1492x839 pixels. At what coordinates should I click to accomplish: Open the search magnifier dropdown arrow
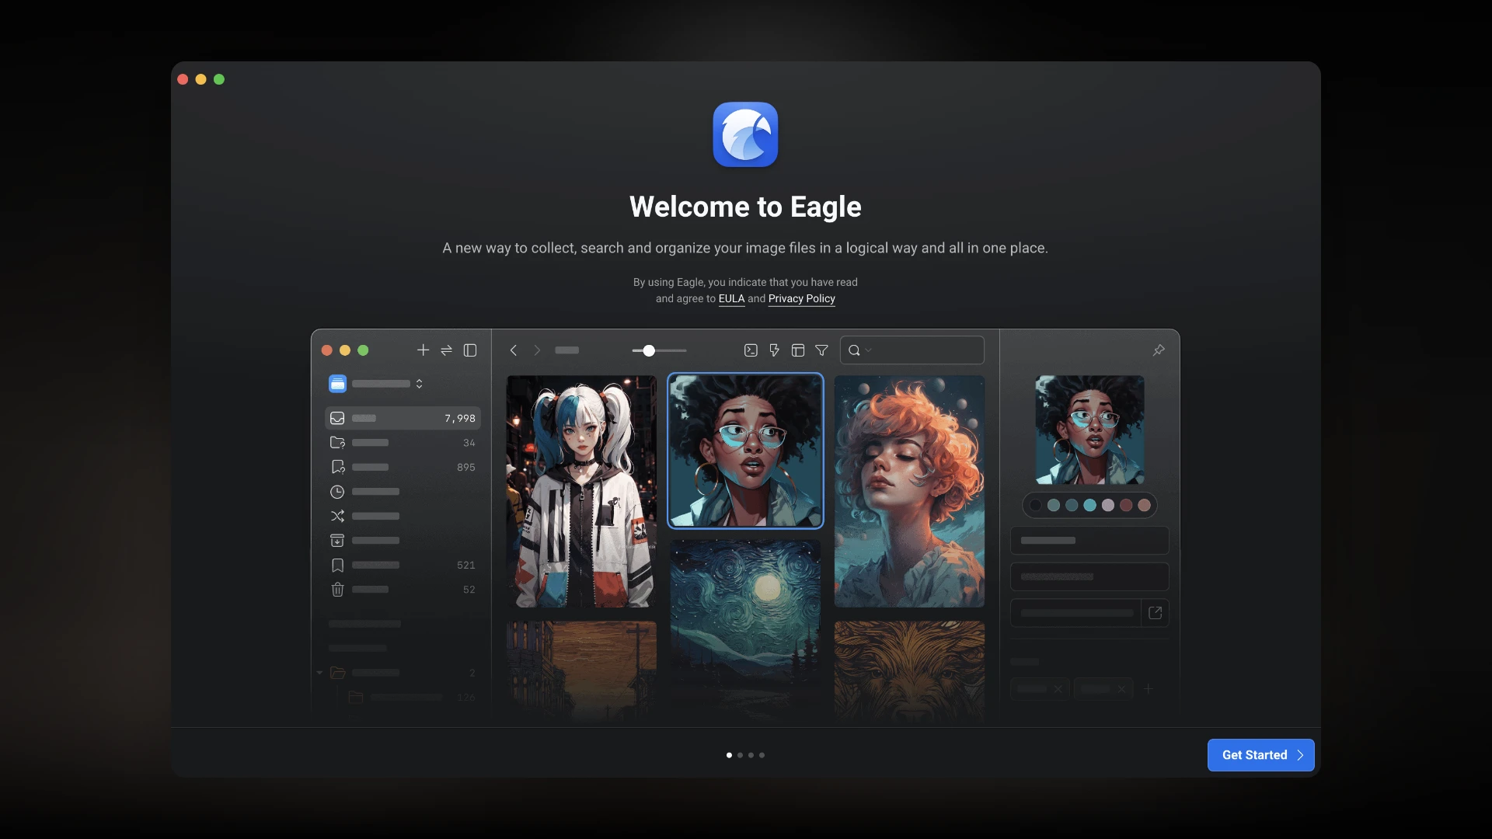pyautogui.click(x=869, y=350)
